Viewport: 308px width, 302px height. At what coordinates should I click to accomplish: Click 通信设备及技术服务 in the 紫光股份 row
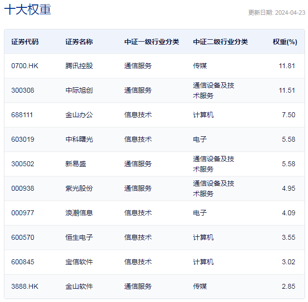(x=213, y=189)
